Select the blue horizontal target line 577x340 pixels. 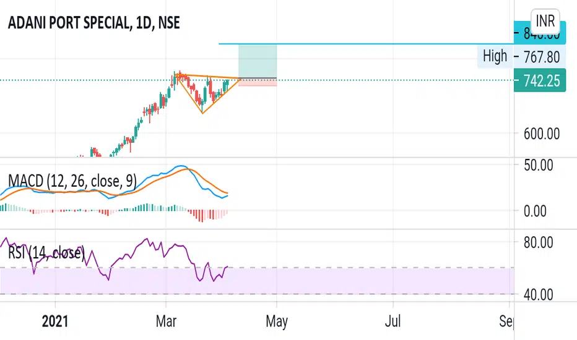coord(366,44)
